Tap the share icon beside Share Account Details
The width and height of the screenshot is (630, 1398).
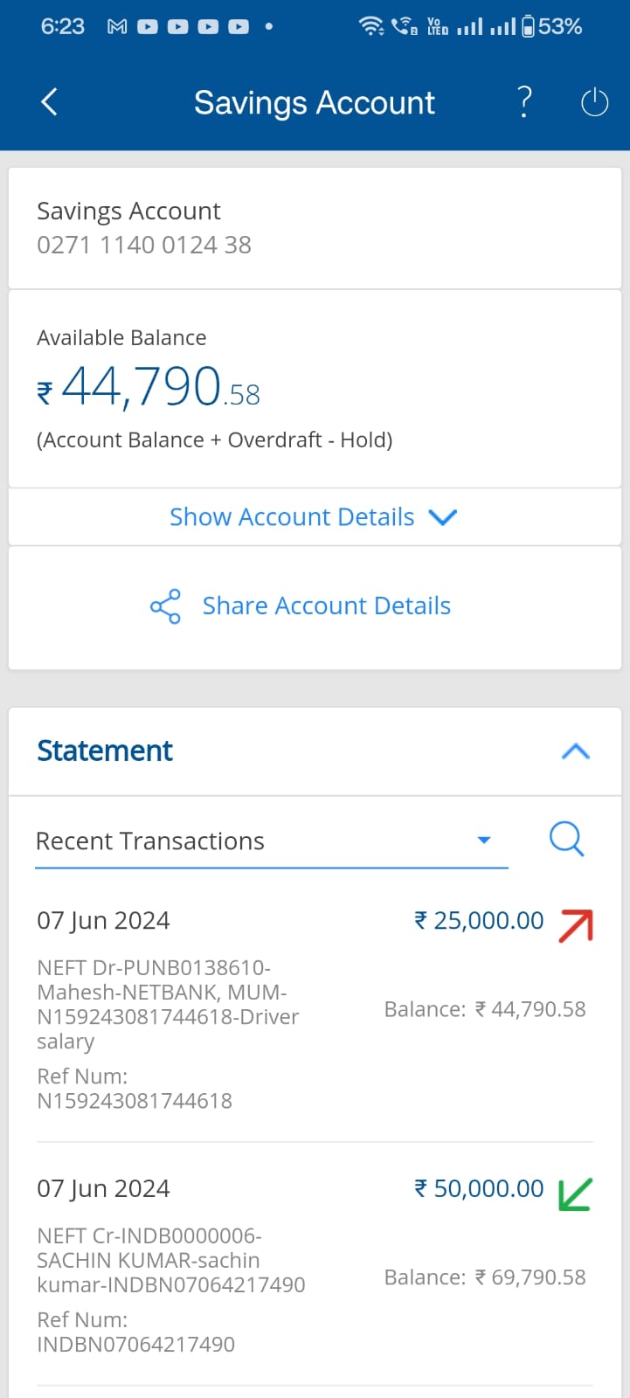(x=165, y=606)
